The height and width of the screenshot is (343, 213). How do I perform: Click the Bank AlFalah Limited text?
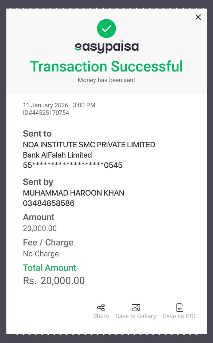coord(57,155)
